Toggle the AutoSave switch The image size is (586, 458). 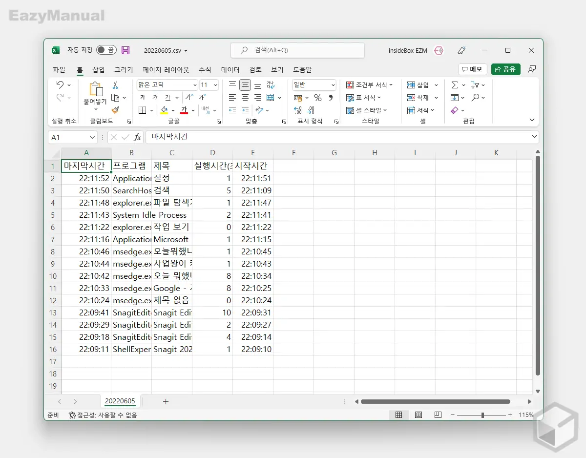(106, 50)
